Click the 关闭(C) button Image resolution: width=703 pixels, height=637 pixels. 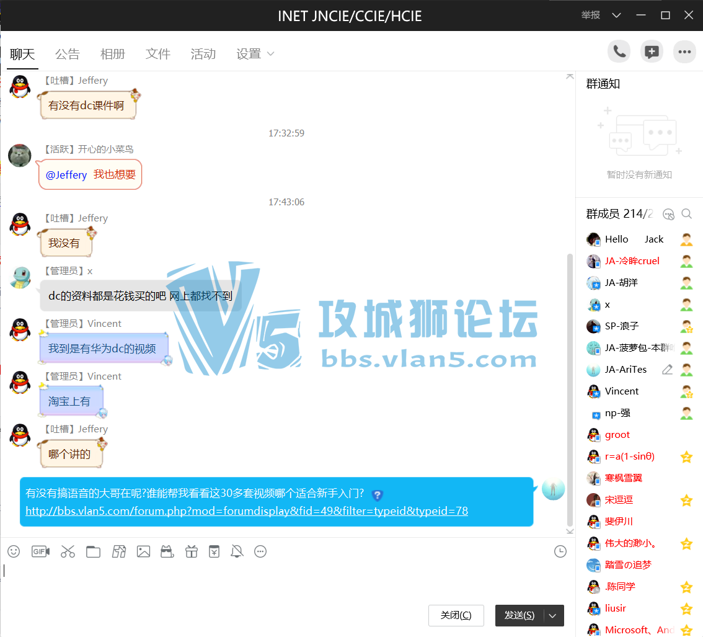pyautogui.click(x=456, y=615)
